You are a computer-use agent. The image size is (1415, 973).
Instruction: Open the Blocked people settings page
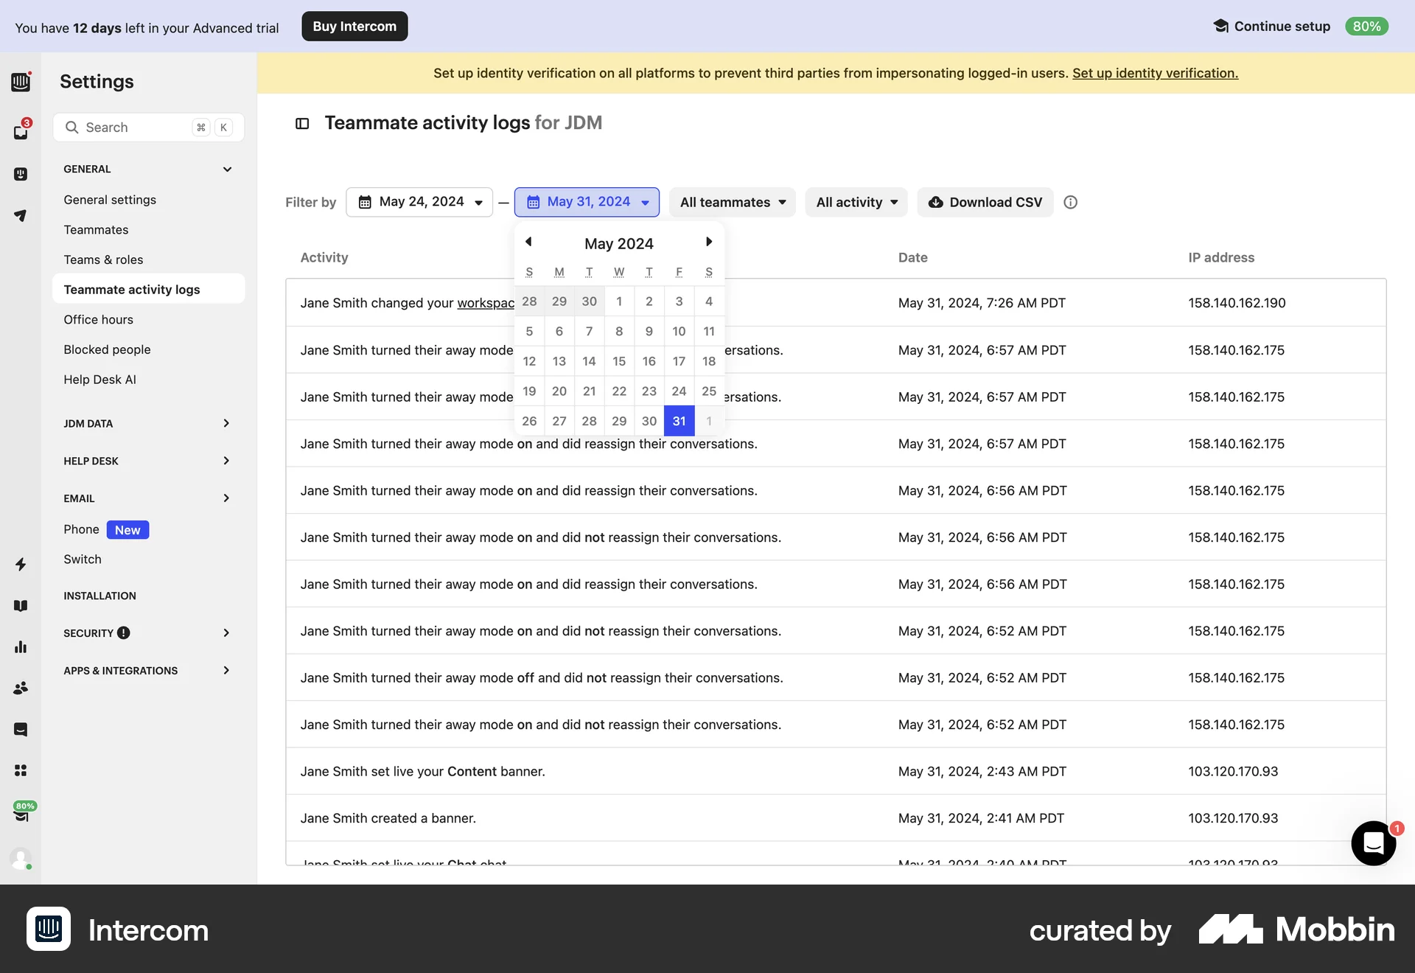point(108,349)
